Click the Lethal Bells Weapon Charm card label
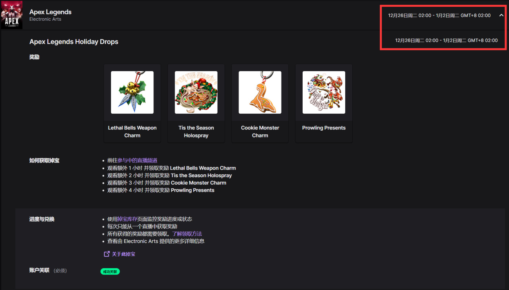 (x=132, y=131)
